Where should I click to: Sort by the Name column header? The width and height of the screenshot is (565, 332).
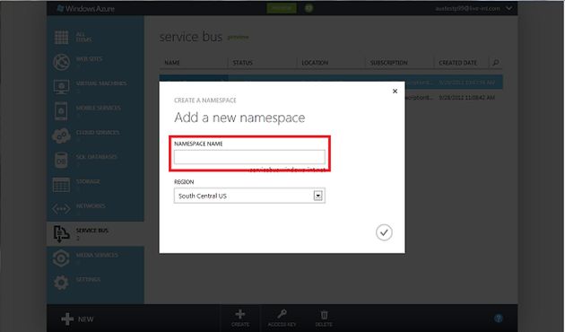tap(172, 63)
